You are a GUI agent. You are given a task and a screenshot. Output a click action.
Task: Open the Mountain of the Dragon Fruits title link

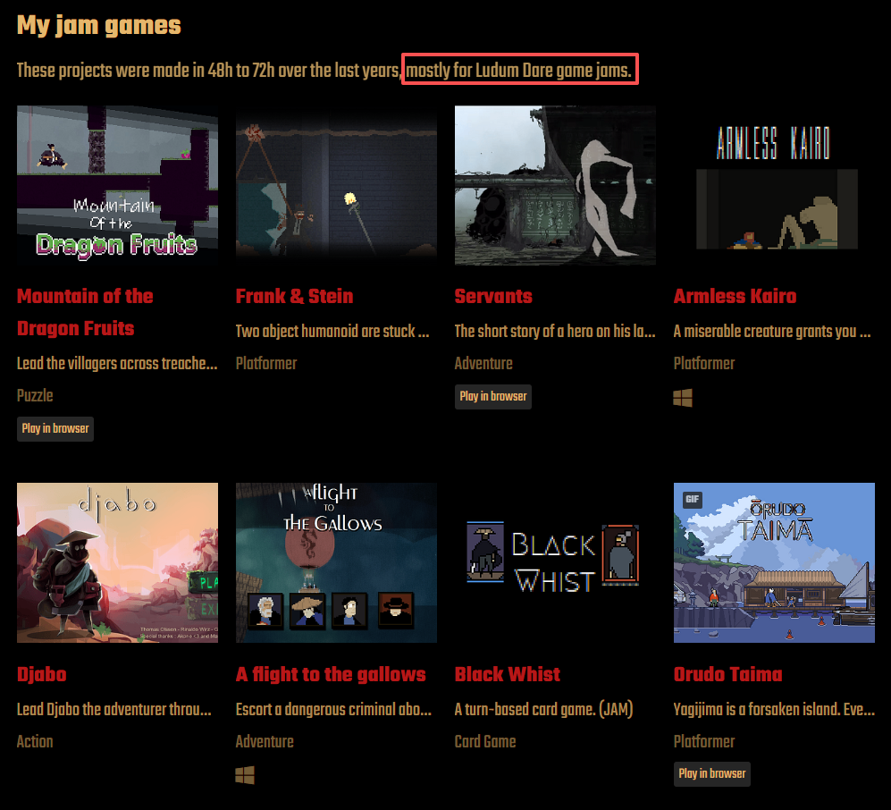(85, 312)
